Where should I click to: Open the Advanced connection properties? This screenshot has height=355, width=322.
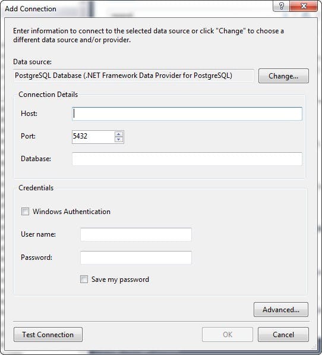(281, 309)
